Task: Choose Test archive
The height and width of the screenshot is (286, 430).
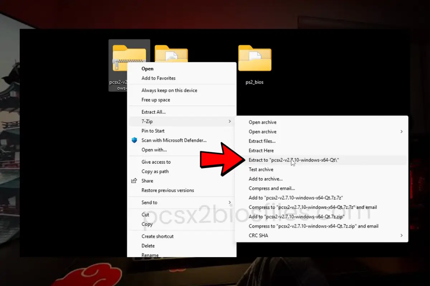Action: pos(261,169)
